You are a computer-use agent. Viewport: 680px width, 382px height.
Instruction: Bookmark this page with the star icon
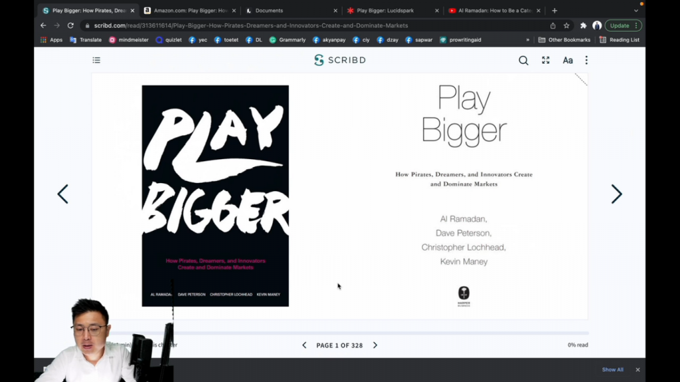click(x=566, y=26)
